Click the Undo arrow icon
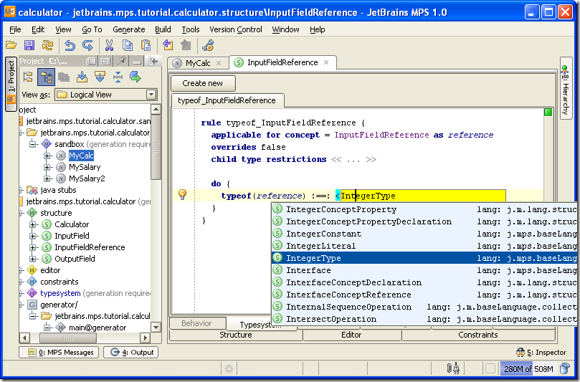Screen dimensions: 580x382 click(70, 45)
